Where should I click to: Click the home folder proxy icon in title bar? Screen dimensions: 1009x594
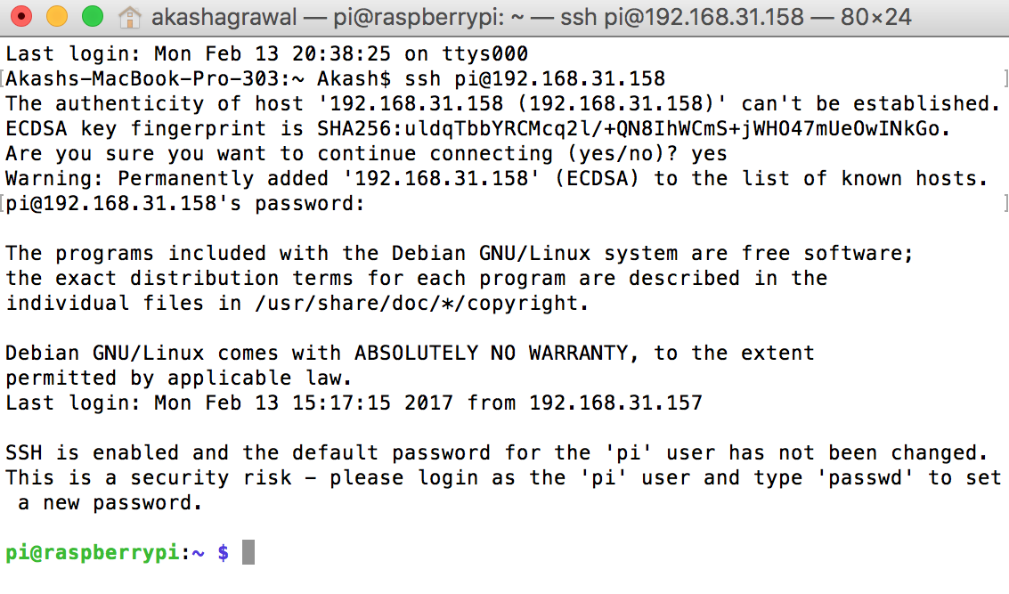130,17
